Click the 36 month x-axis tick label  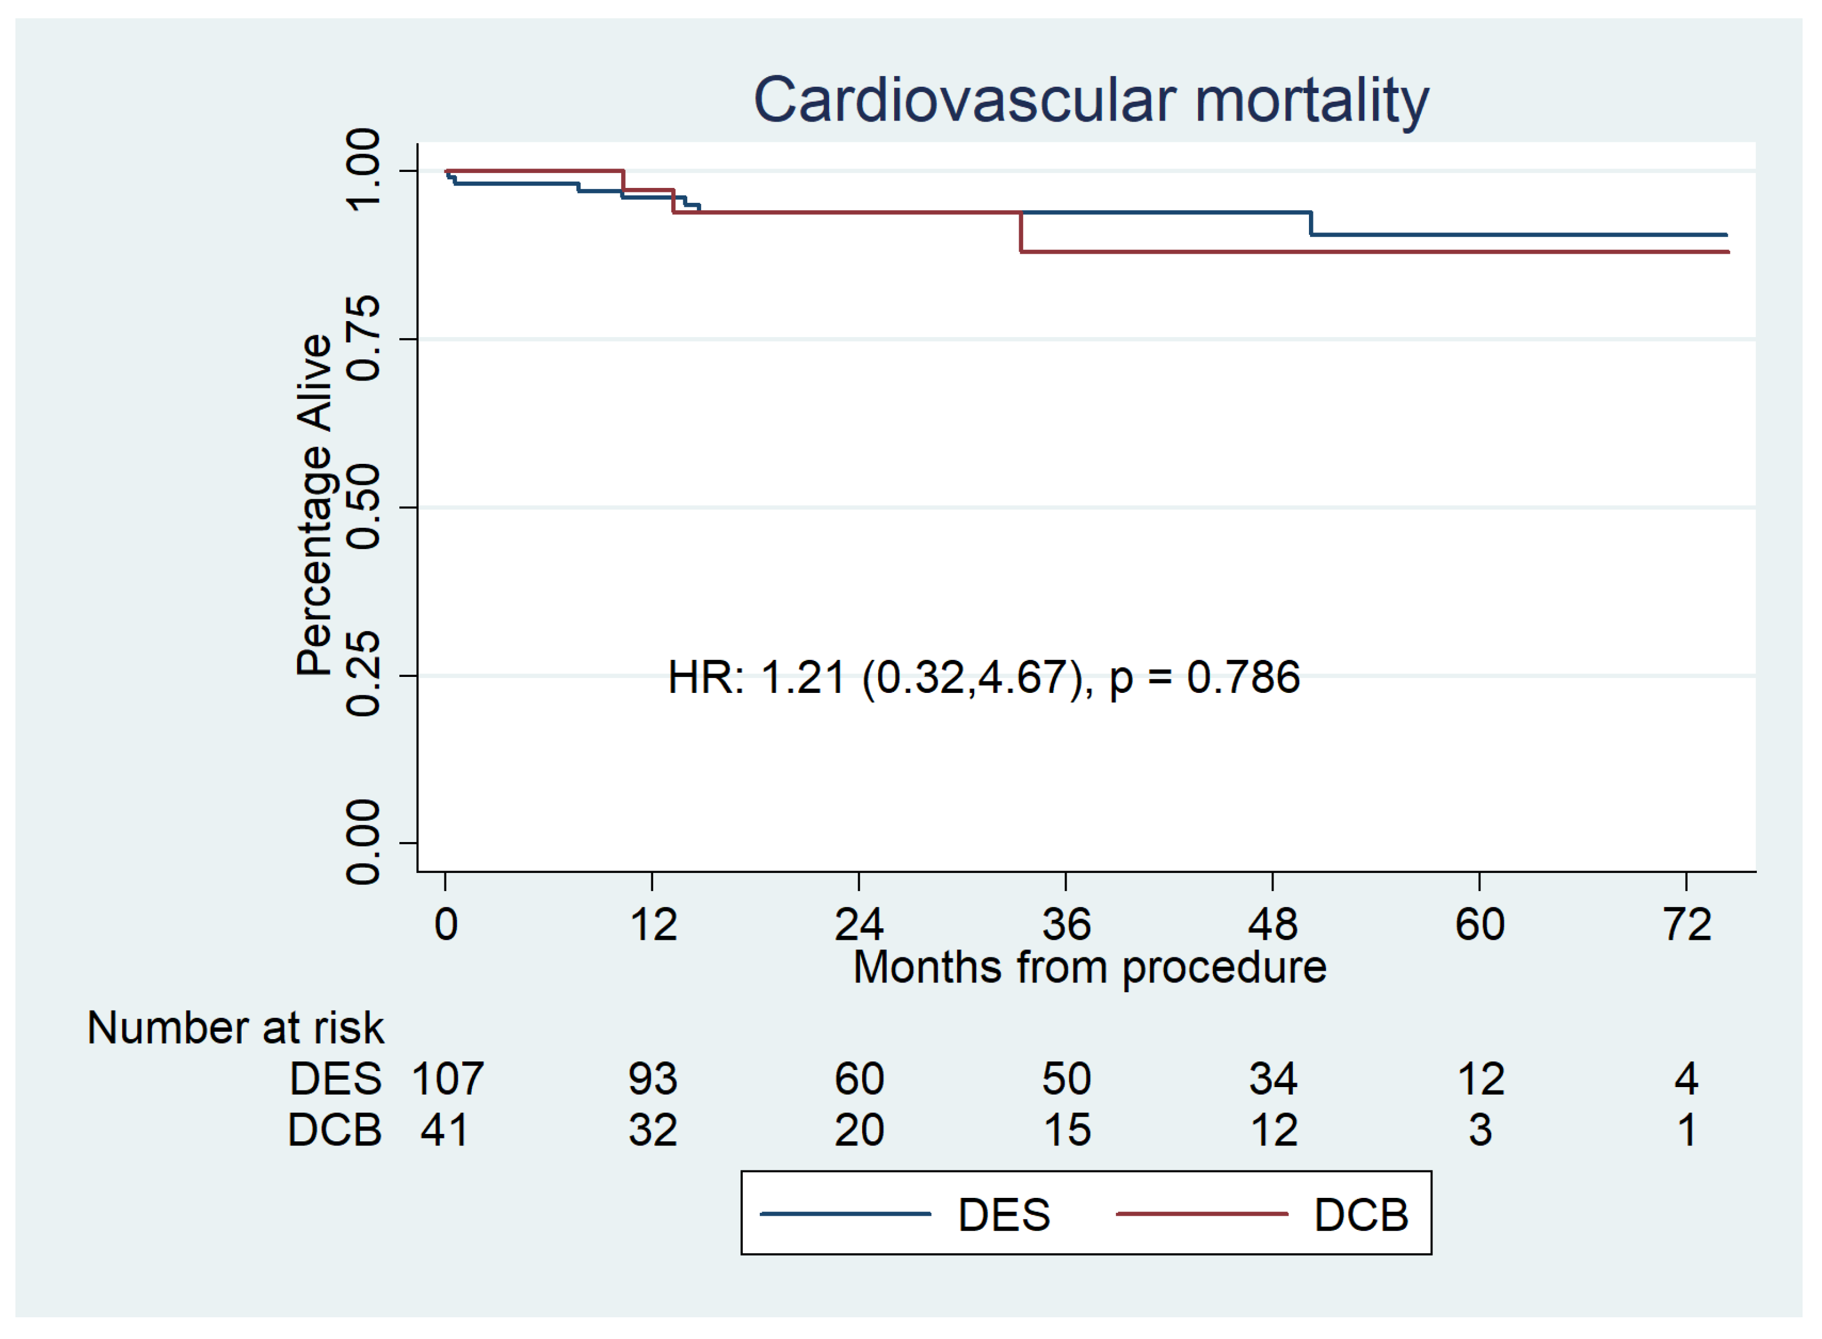pos(1066,925)
